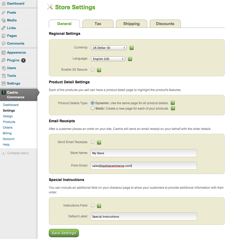This screenshot has width=227, height=239.
Task: Open the Appearance menu label
Action: point(17,53)
